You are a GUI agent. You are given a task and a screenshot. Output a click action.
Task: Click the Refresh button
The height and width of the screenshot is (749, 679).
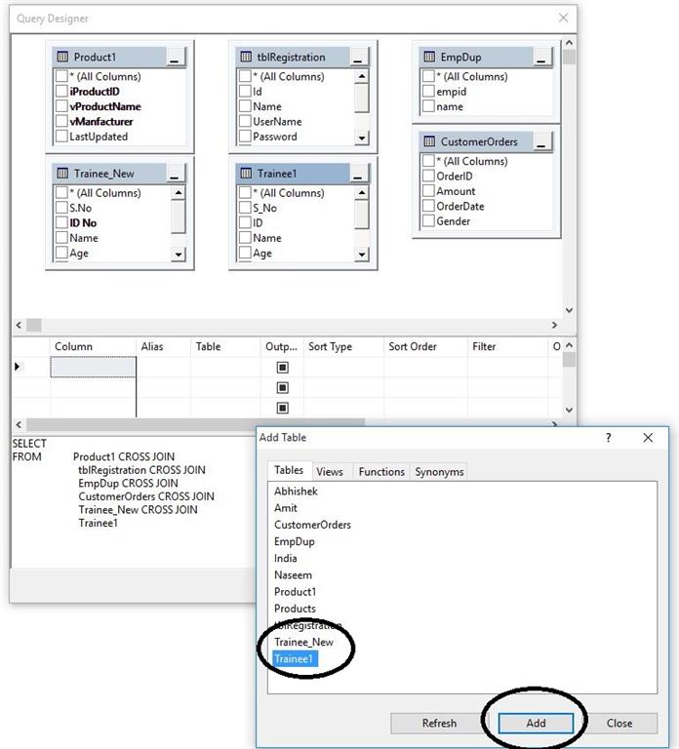point(439,724)
